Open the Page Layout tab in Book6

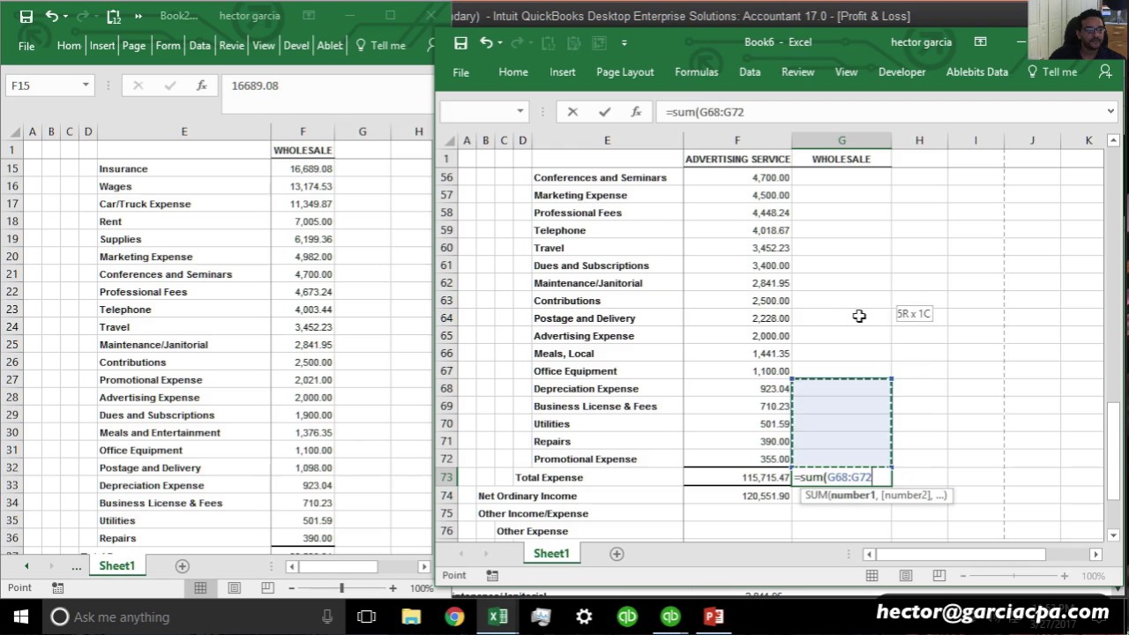pos(625,72)
